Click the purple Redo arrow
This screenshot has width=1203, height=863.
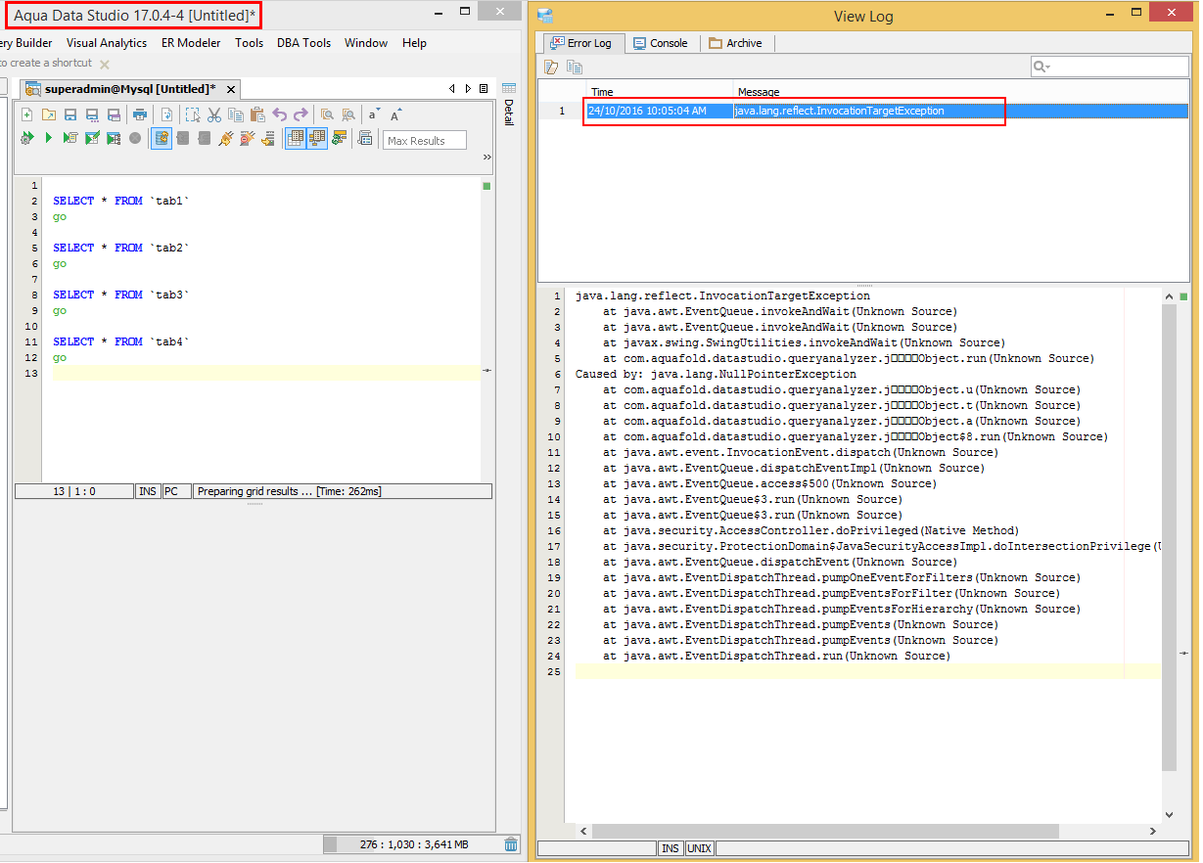click(301, 114)
